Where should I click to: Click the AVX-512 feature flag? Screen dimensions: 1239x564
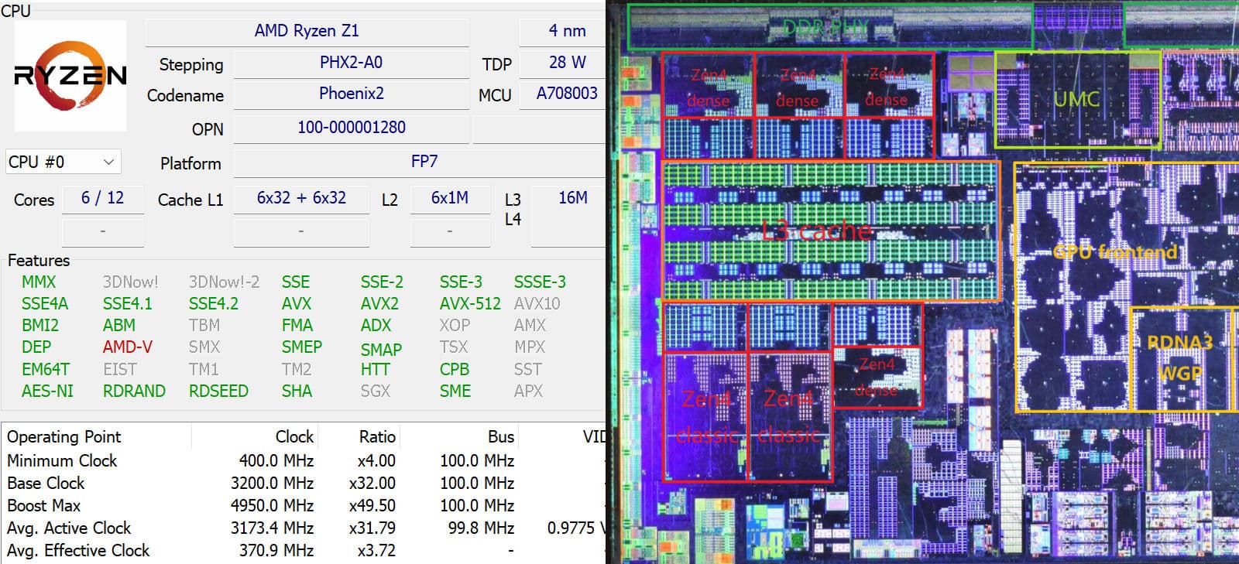tap(470, 304)
